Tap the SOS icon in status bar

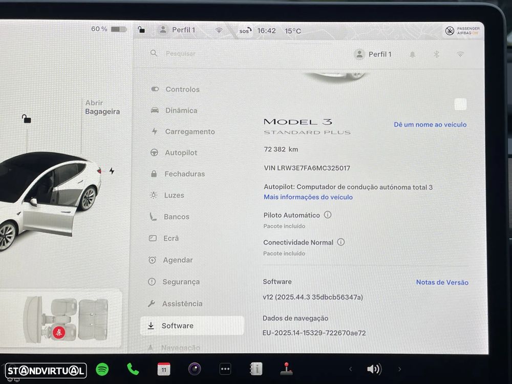pyautogui.click(x=245, y=31)
